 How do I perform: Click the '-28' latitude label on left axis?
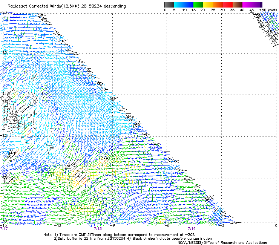point(3,178)
